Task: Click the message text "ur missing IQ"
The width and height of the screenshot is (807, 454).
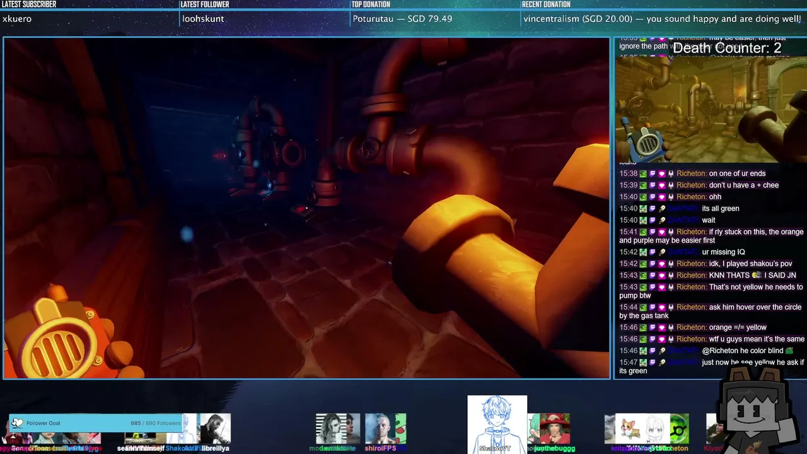Action: coord(723,252)
